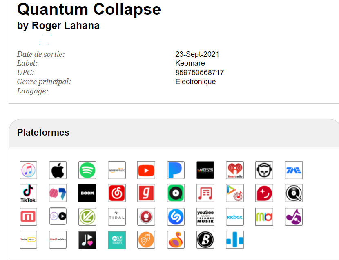Select the Claro música icon
This screenshot has width=339, height=260.
tap(58, 240)
